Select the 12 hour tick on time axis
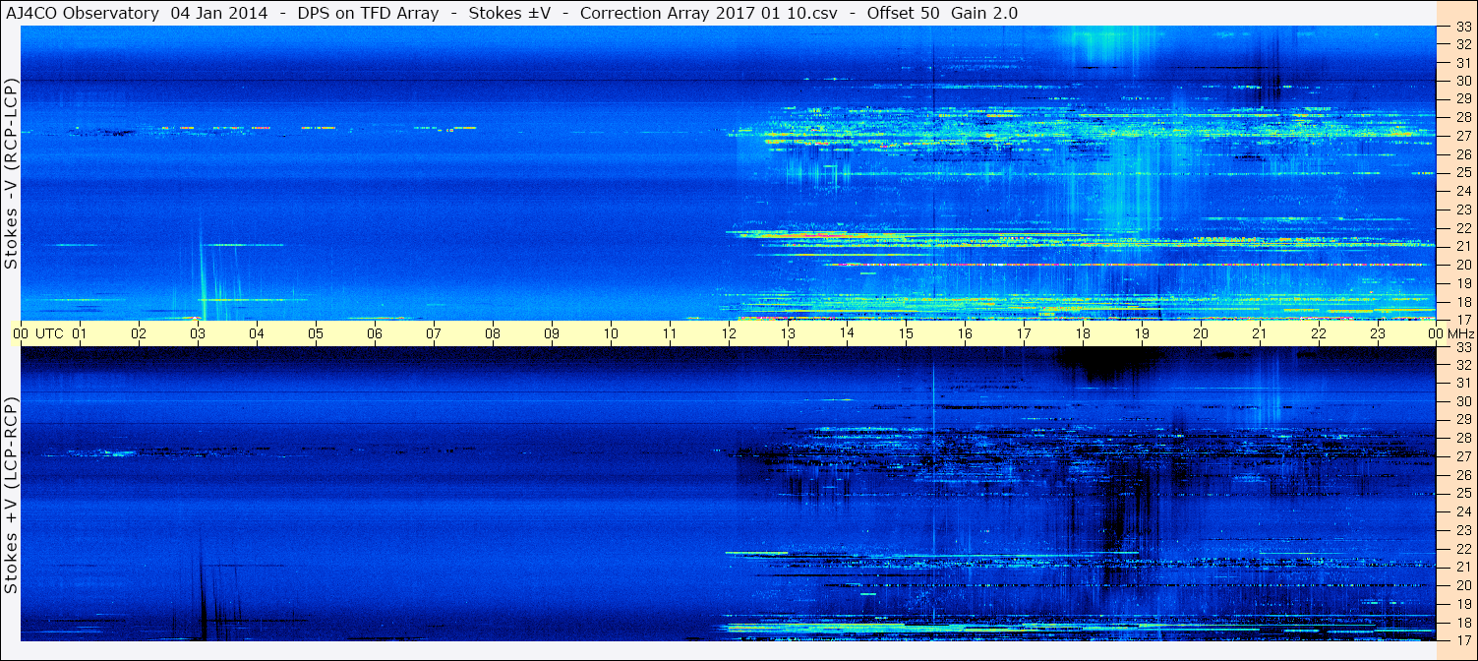 729,333
